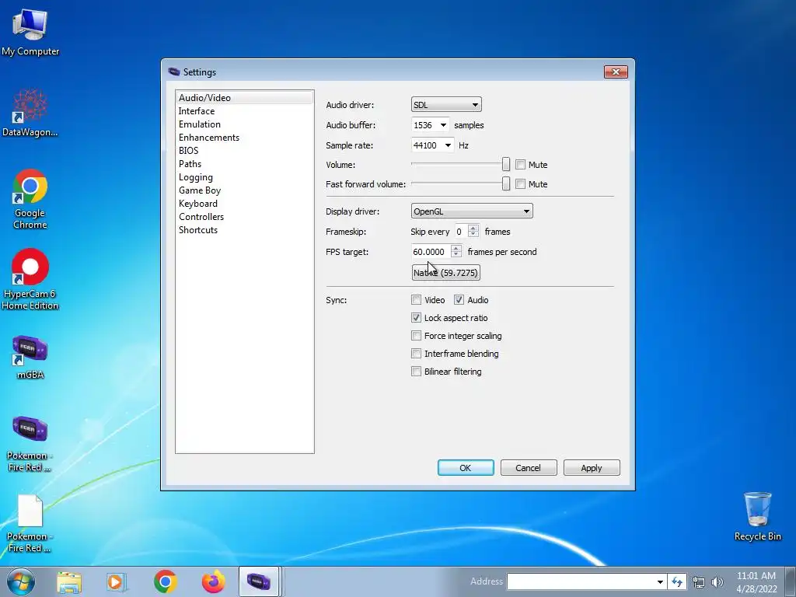
Task: Select Enhancements settings category
Action: [245, 137]
